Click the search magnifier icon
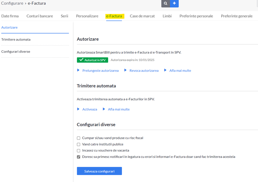 click(165, 3)
